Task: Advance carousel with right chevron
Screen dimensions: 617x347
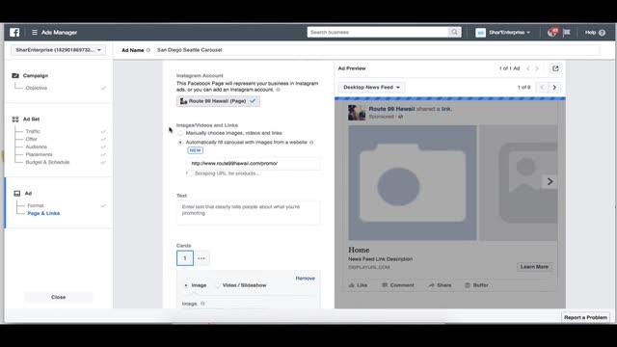Action: tap(550, 181)
